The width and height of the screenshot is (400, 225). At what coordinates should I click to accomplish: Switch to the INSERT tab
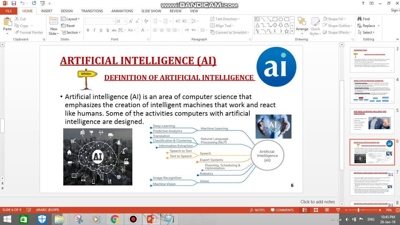[47, 11]
